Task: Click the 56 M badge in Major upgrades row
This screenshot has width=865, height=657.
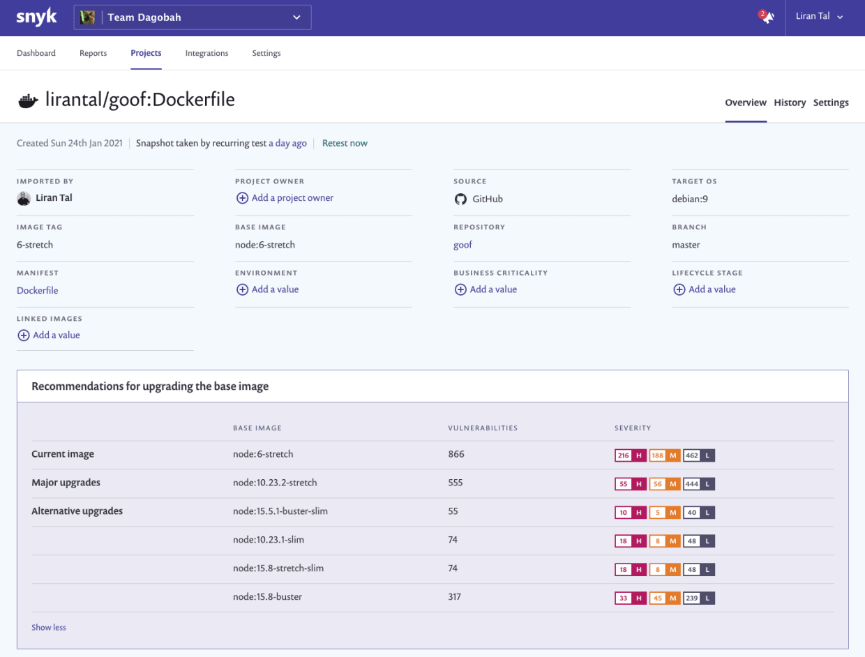Action: pos(664,484)
